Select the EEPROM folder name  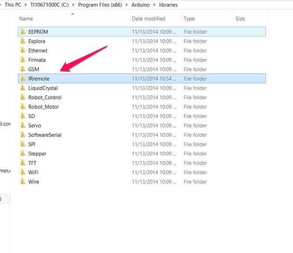(x=38, y=32)
